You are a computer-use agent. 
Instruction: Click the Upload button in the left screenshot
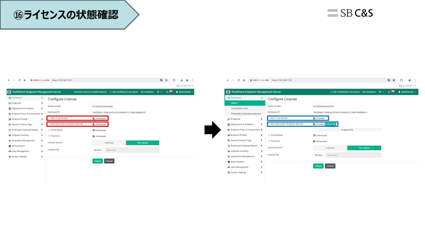click(x=98, y=161)
